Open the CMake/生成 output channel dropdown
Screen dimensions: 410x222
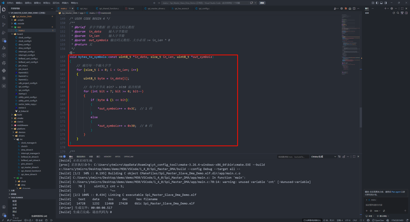(x=324, y=157)
